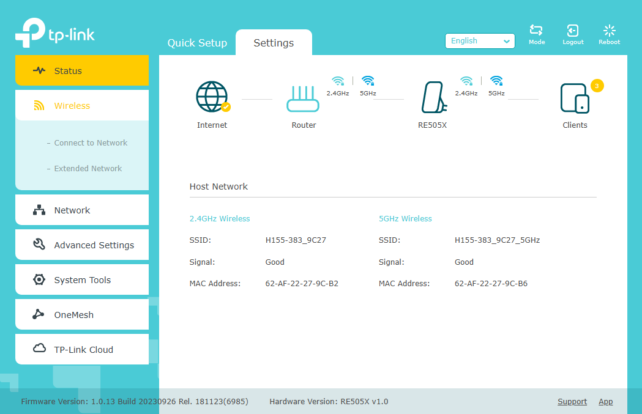This screenshot has width=642, height=414.
Task: Click the Firmware Version text
Action: [135, 402]
